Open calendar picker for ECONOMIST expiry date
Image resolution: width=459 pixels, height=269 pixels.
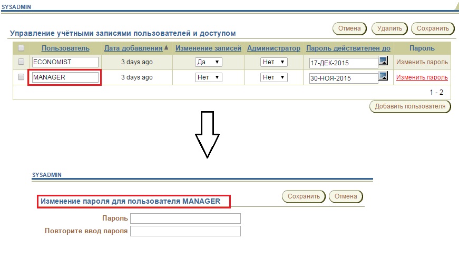[x=383, y=61]
